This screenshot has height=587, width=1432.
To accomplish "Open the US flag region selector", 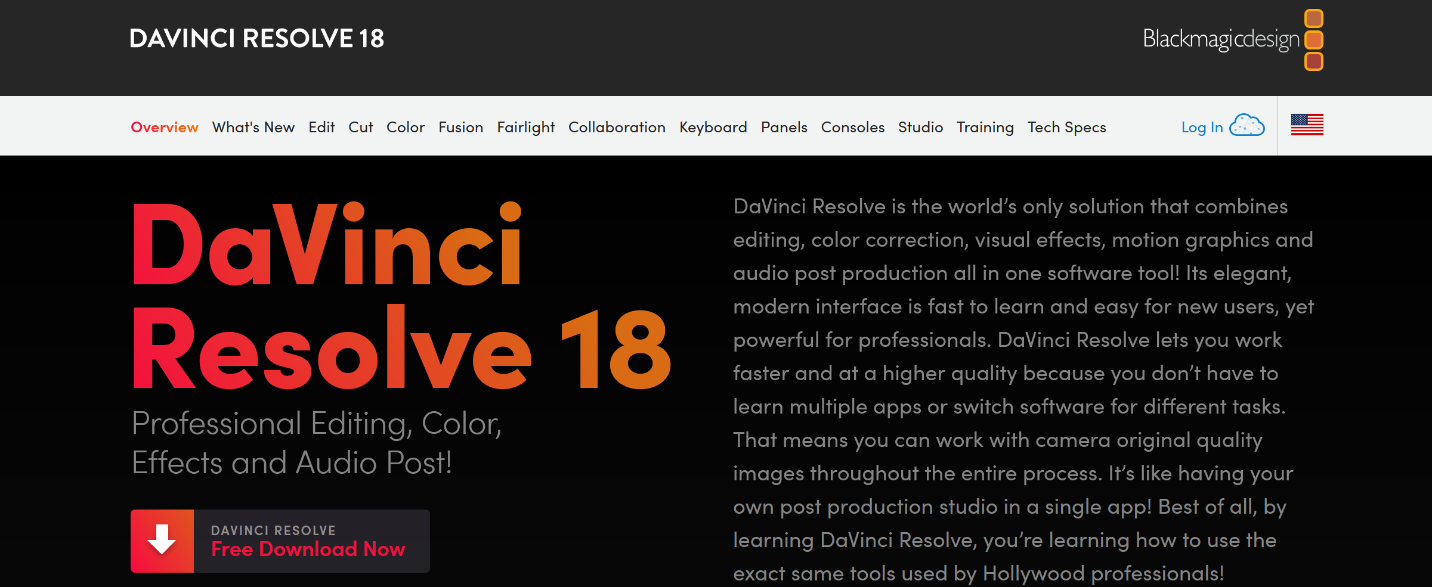I will (1307, 125).
